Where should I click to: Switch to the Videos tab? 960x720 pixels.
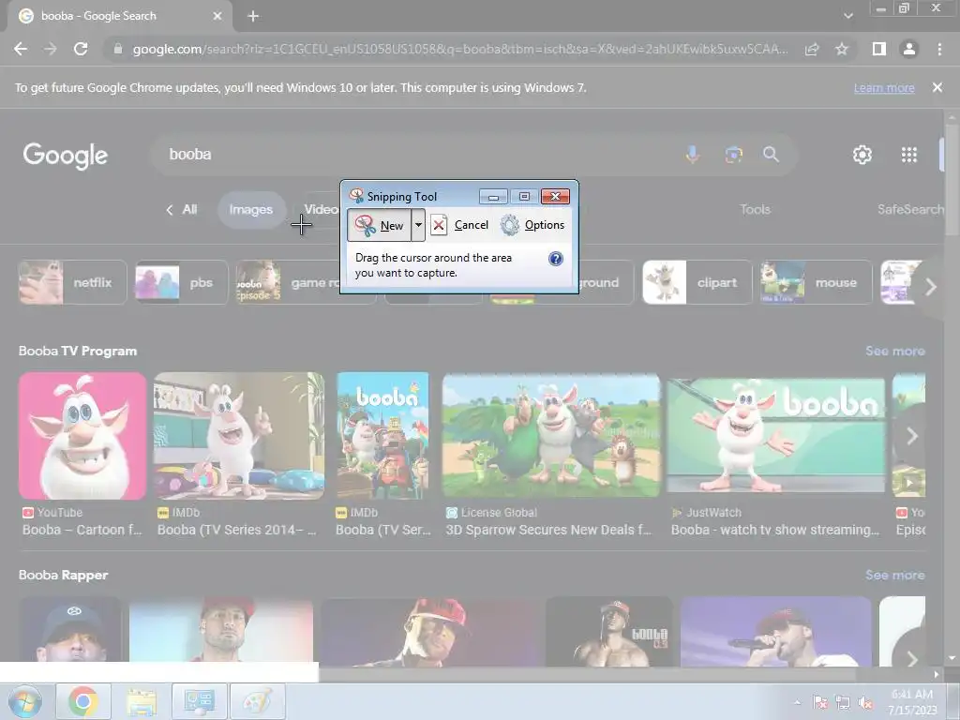pos(322,209)
